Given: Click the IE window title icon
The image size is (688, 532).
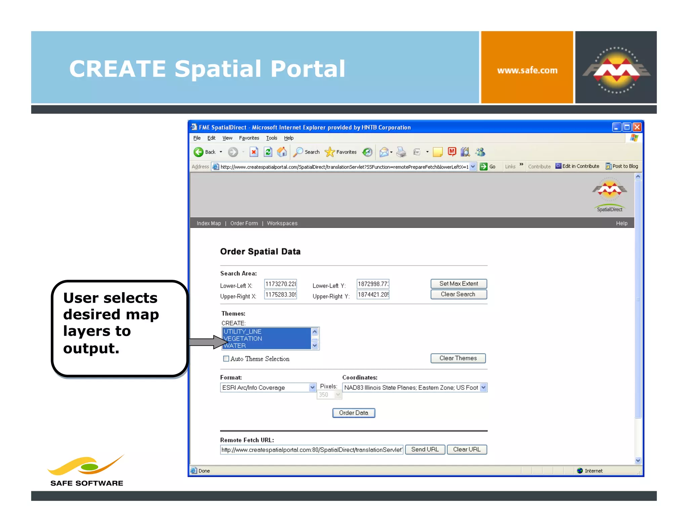Looking at the screenshot, I should 194,127.
